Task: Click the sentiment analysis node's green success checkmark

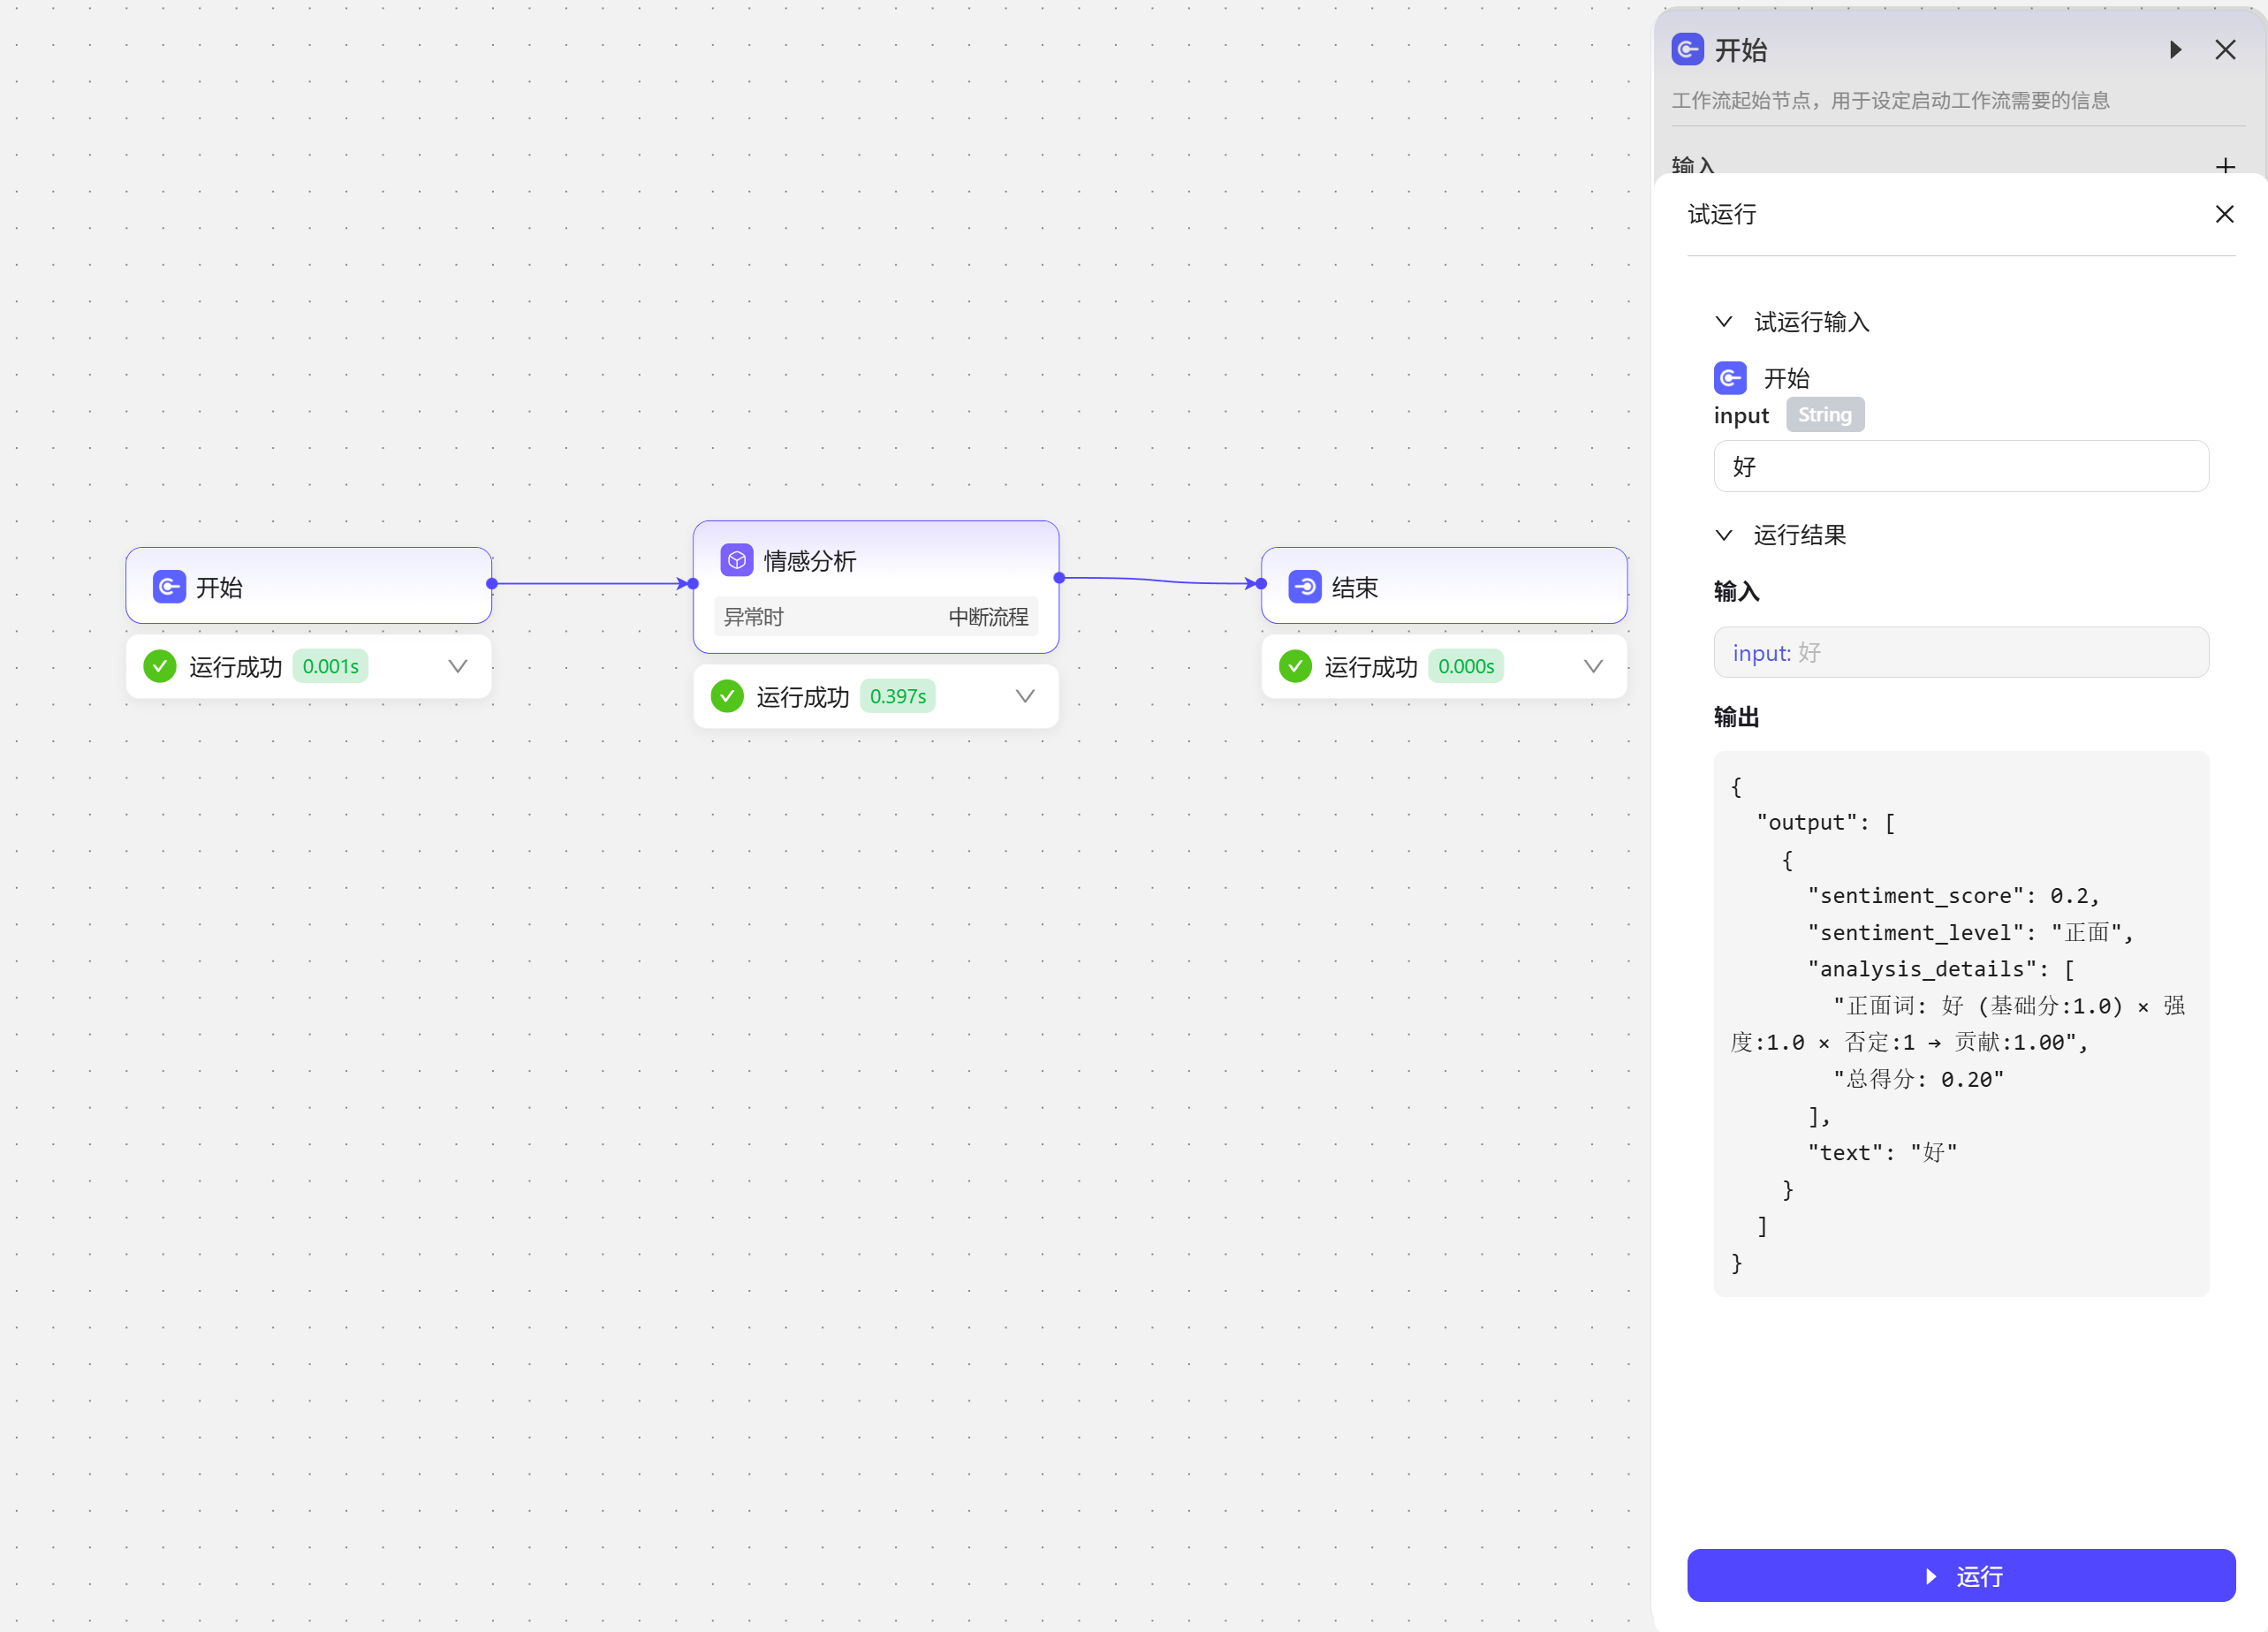Action: tap(727, 696)
